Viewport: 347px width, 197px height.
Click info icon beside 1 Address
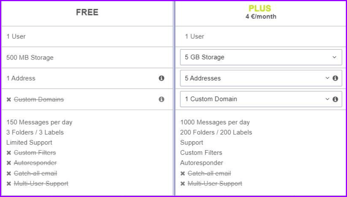click(161, 78)
